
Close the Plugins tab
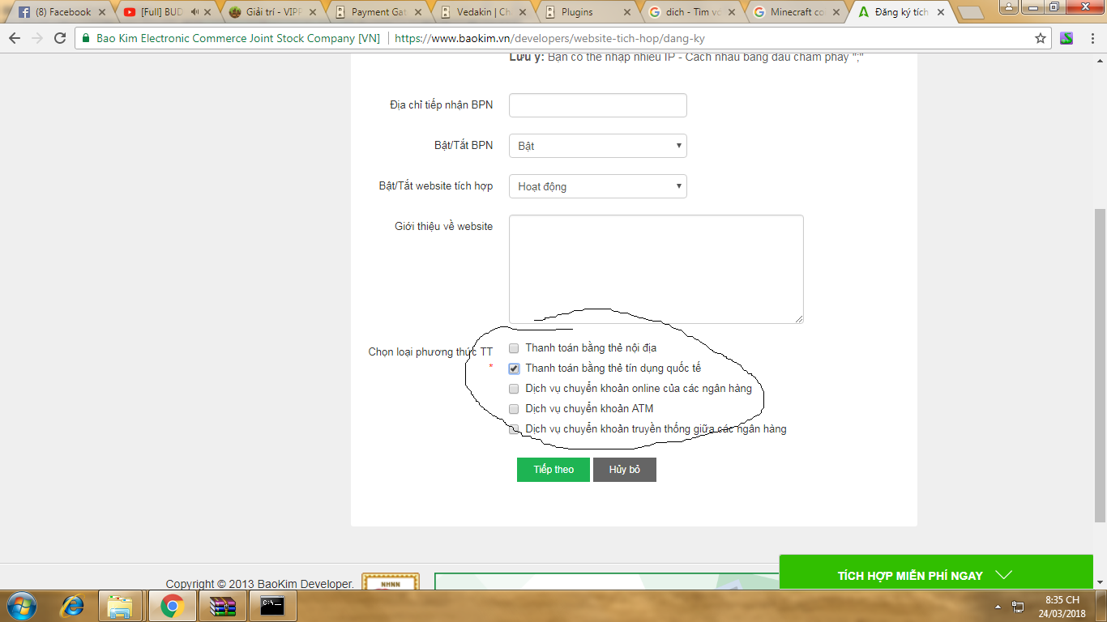(x=627, y=12)
